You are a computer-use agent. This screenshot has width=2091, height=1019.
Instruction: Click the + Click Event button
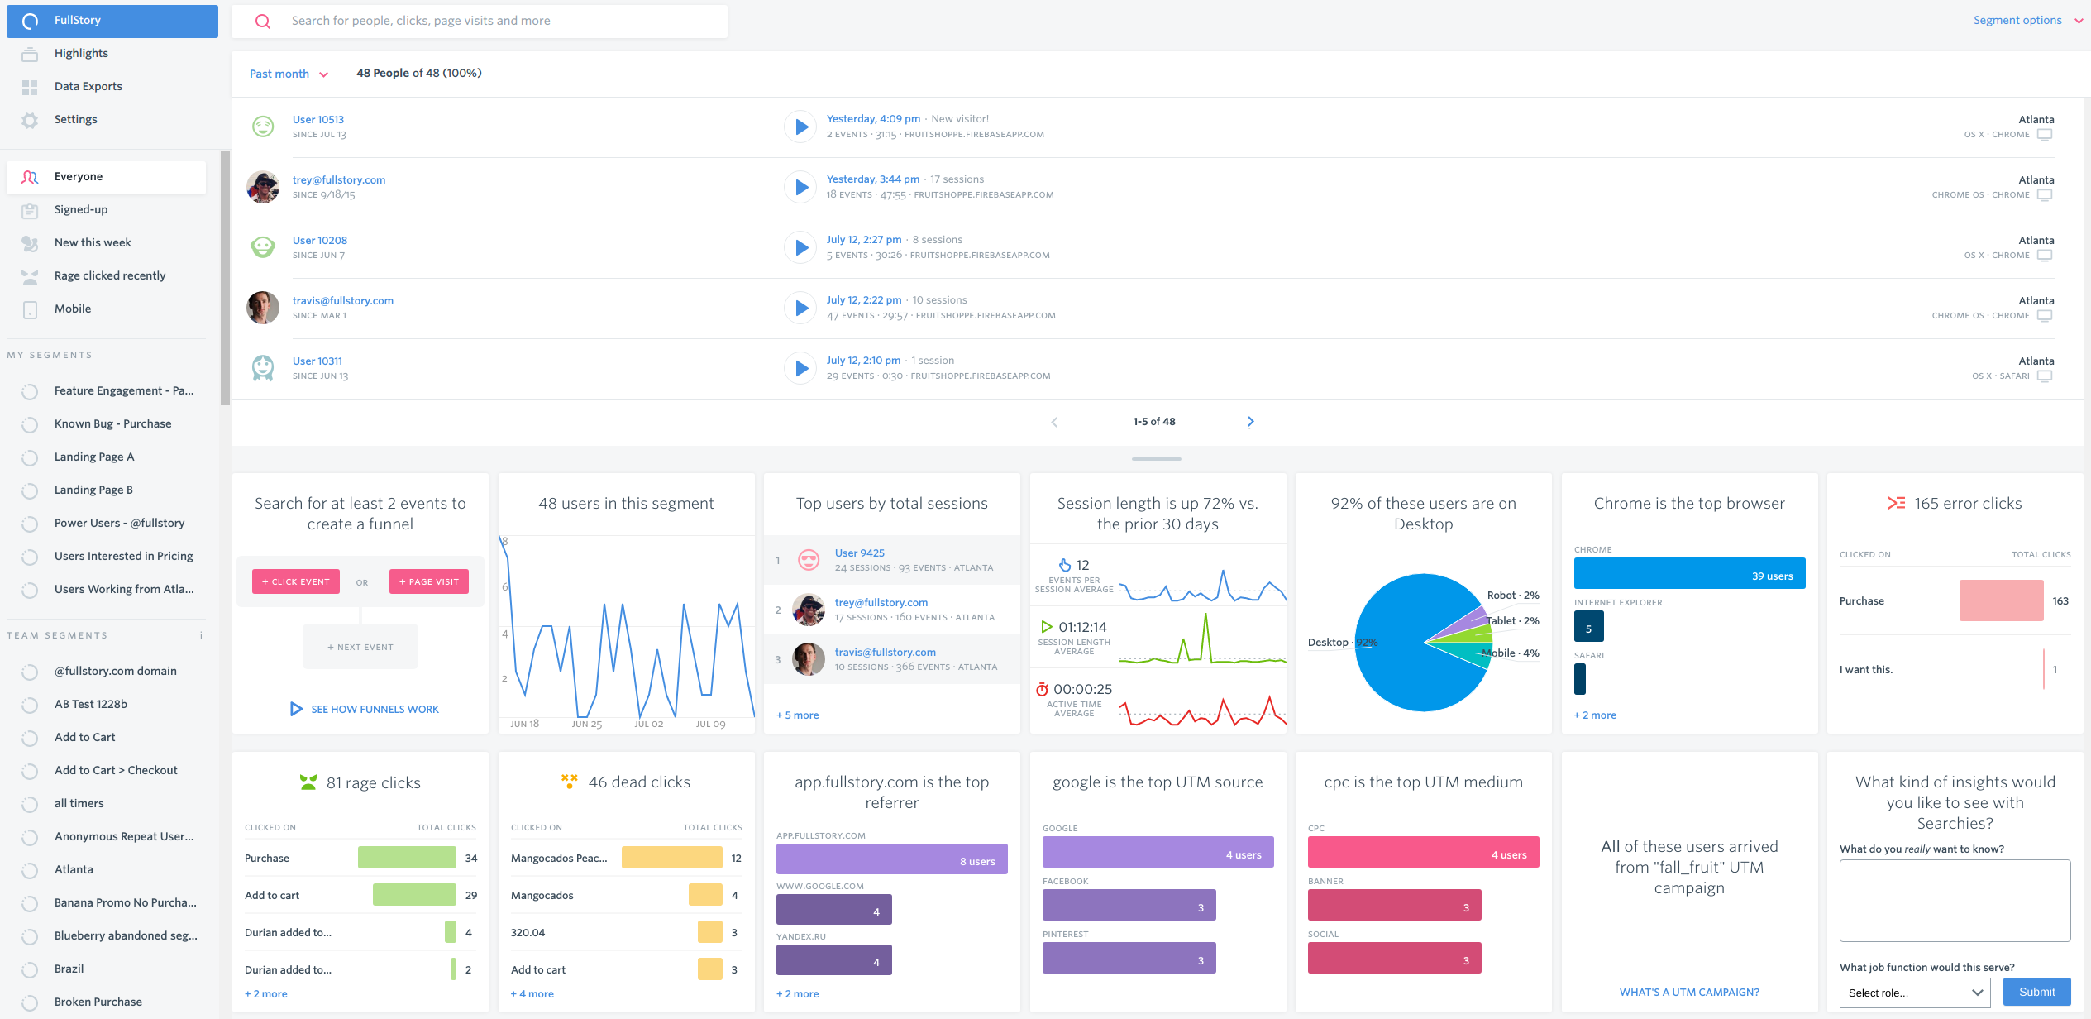click(296, 581)
